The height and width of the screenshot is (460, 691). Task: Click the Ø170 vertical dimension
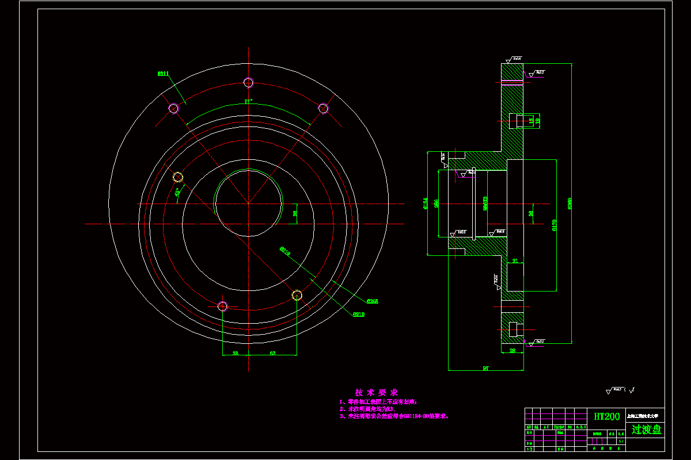(554, 225)
